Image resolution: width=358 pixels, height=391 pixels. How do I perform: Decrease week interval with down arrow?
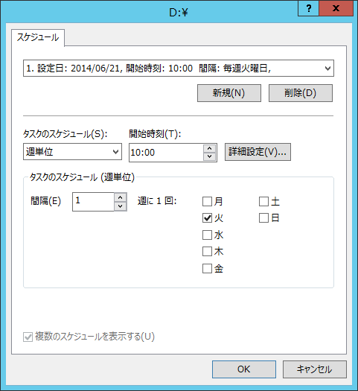121,206
